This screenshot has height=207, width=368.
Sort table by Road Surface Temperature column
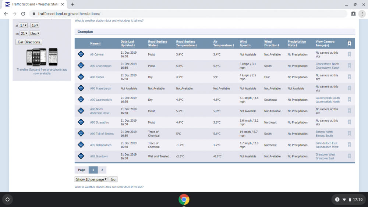pyautogui.click(x=186, y=43)
